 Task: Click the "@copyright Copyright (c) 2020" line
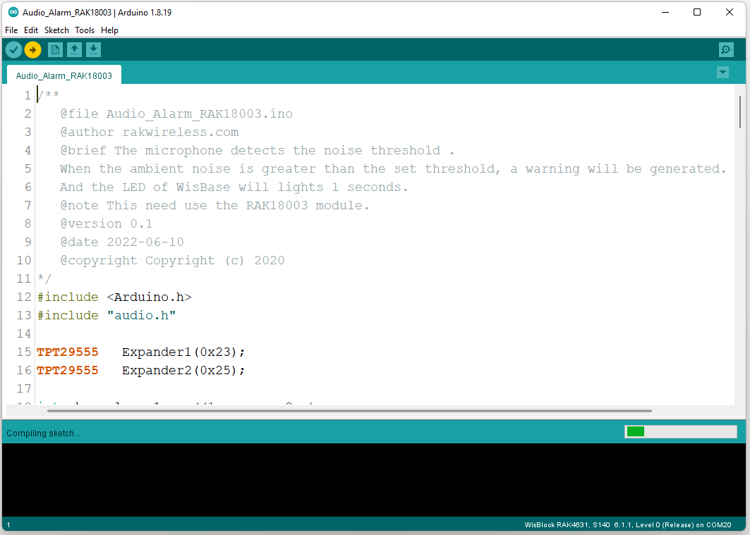pos(172,260)
